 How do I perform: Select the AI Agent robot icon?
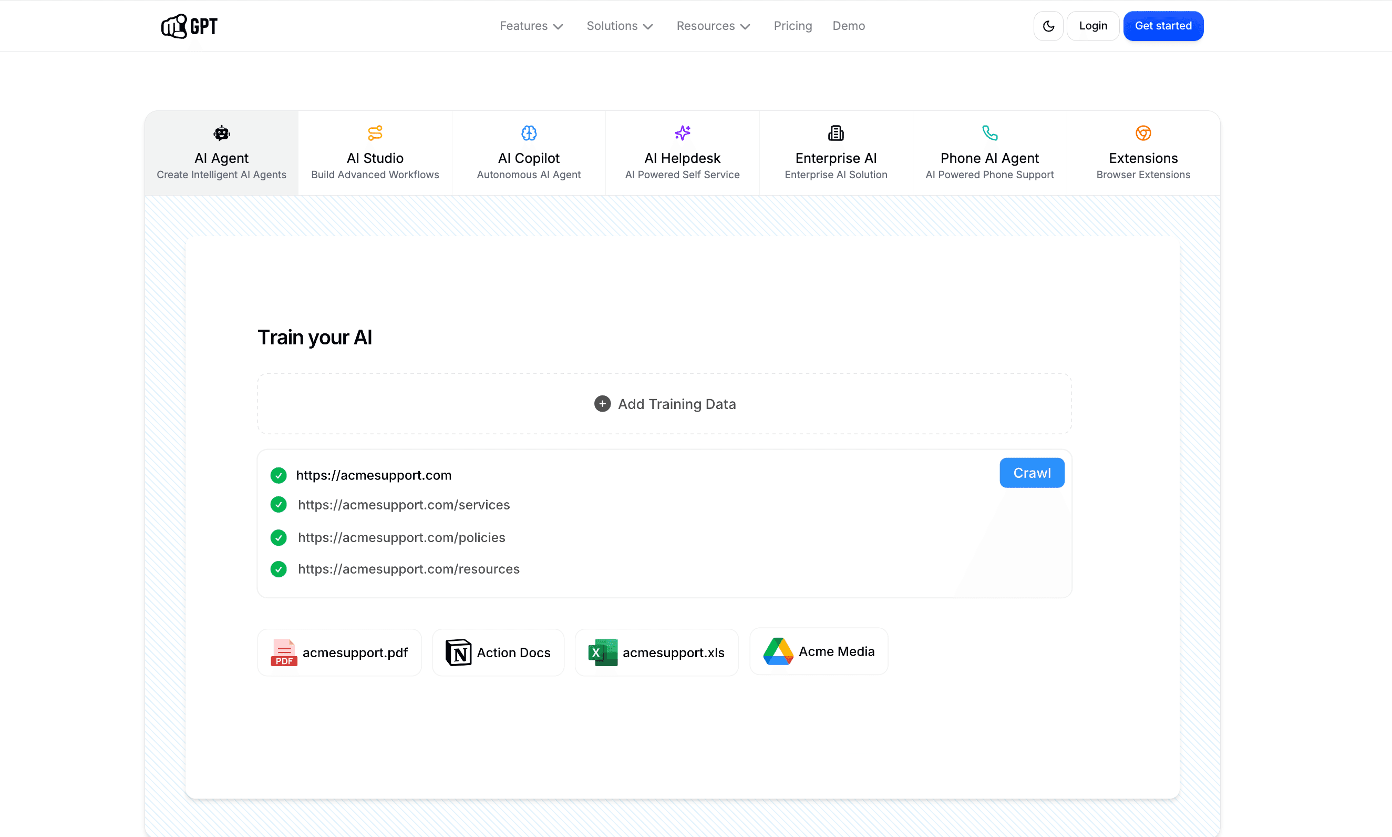(x=221, y=133)
